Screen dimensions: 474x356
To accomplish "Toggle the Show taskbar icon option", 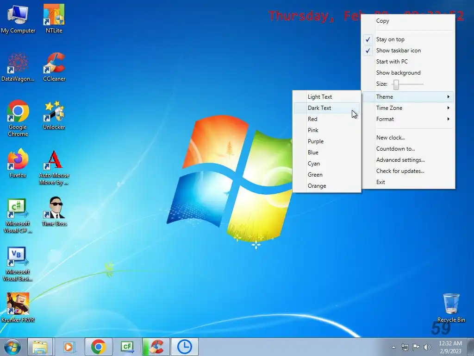I will click(x=408, y=51).
